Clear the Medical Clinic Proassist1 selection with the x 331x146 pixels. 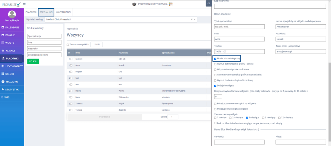click(x=191, y=19)
